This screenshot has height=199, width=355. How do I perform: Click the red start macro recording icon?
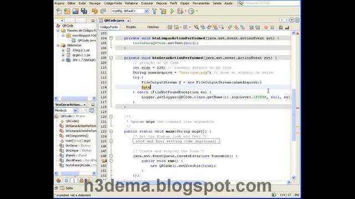coord(266,27)
